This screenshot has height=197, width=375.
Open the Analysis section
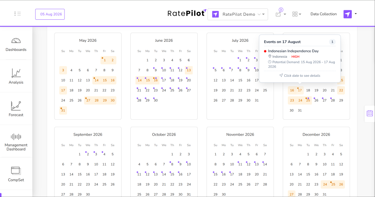click(x=16, y=76)
